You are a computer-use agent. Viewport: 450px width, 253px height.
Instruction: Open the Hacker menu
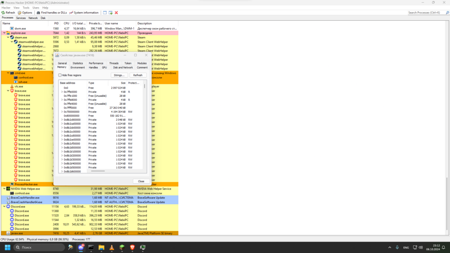tap(6, 8)
